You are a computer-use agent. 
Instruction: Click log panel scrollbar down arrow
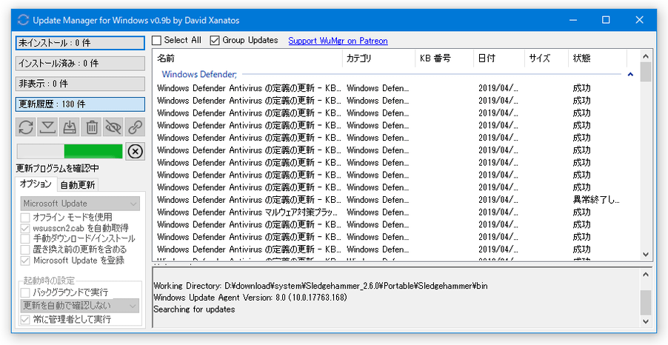click(x=646, y=321)
